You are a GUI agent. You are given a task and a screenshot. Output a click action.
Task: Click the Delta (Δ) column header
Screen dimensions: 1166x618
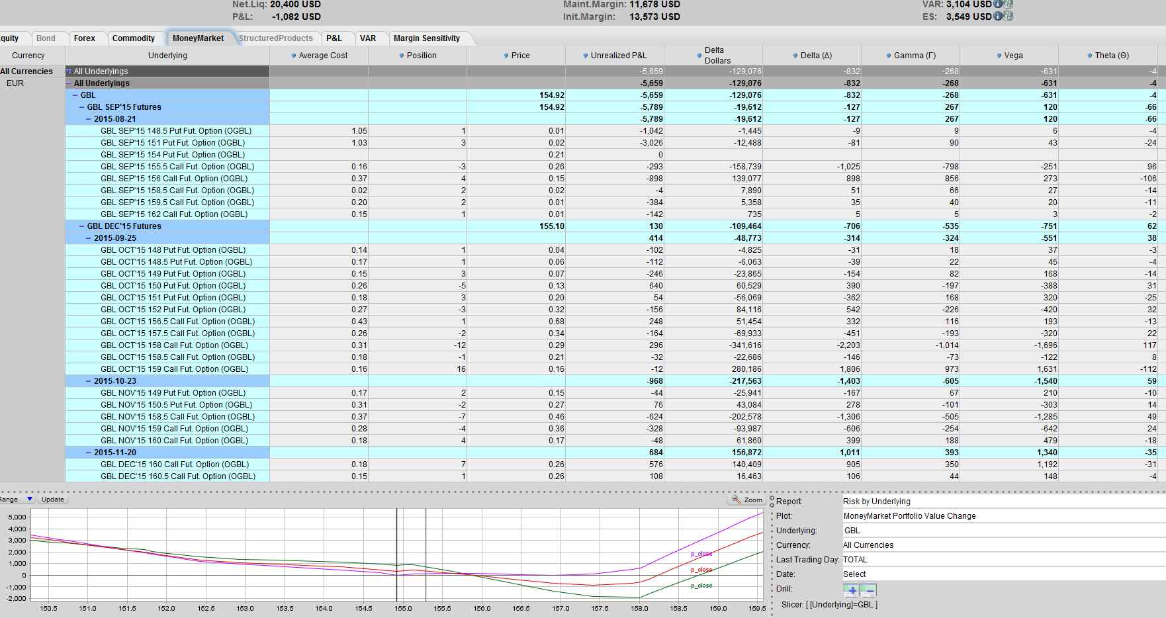tap(812, 56)
